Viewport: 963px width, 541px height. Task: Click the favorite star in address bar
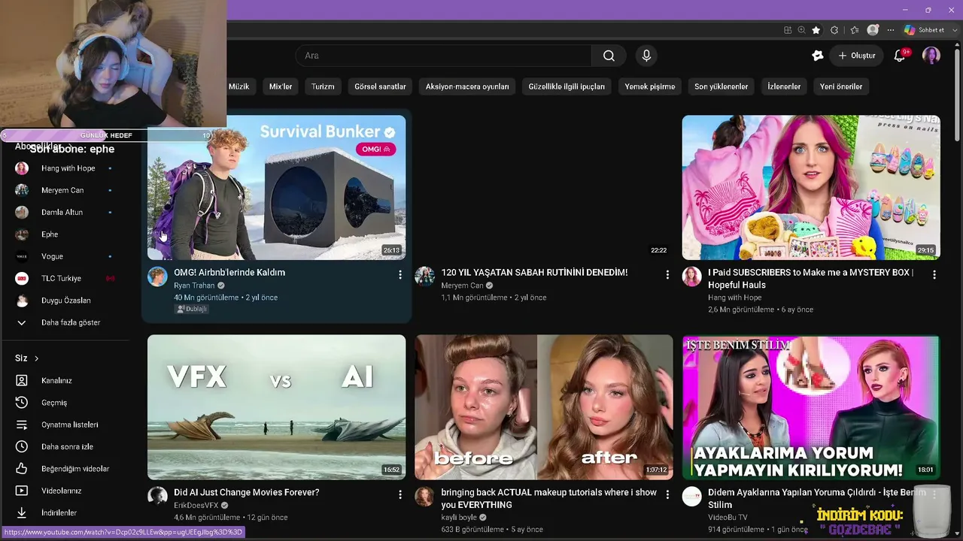(x=816, y=30)
